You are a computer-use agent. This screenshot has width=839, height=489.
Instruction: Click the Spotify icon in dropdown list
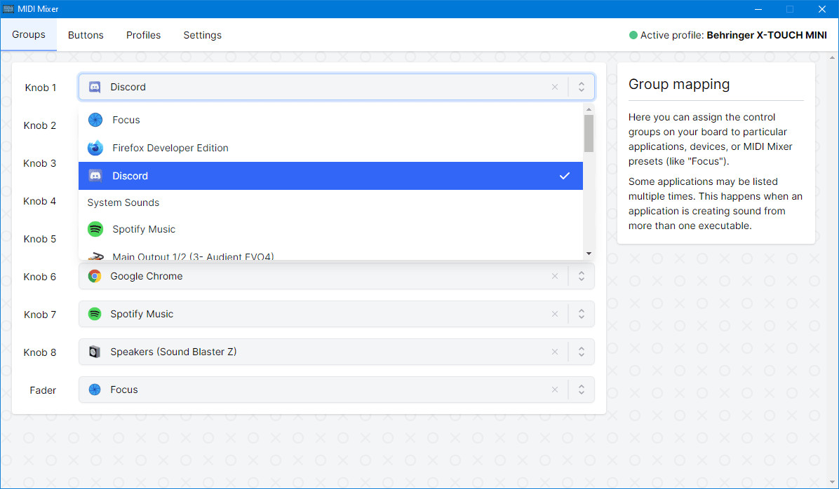[x=95, y=229]
